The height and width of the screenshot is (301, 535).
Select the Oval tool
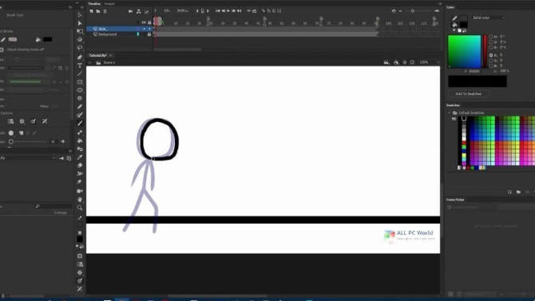tap(80, 90)
